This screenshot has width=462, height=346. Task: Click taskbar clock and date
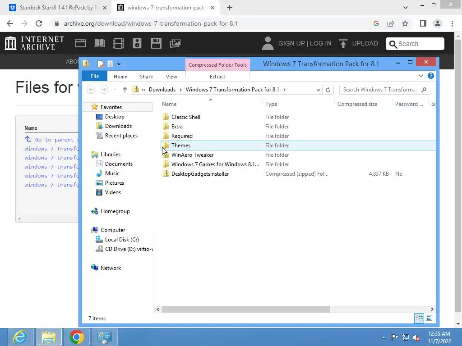pyautogui.click(x=439, y=337)
